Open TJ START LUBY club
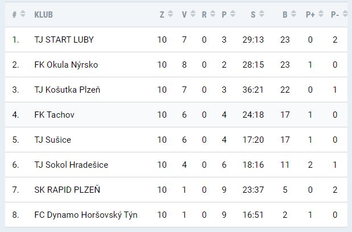The width and height of the screenshot is (352, 232). 64,40
